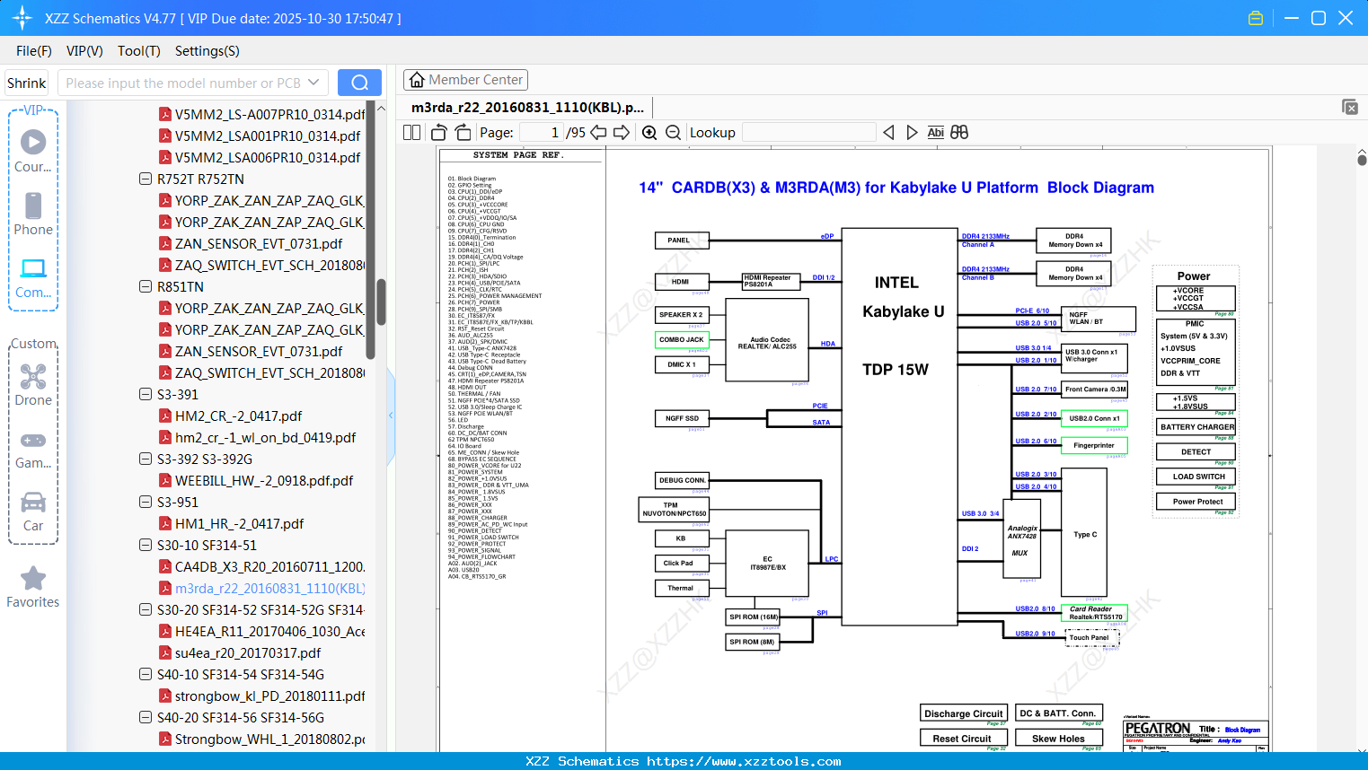1368x770 pixels.
Task: Open the Settings(S) menu
Action: (207, 51)
